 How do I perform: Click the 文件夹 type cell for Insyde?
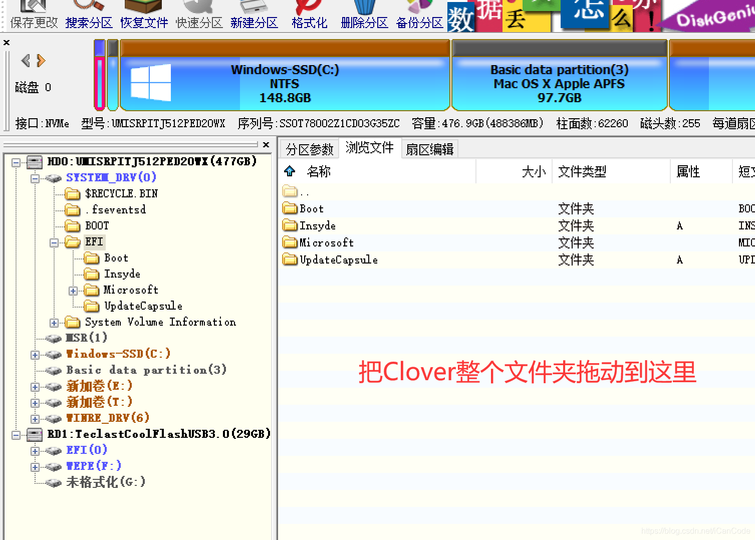point(576,226)
